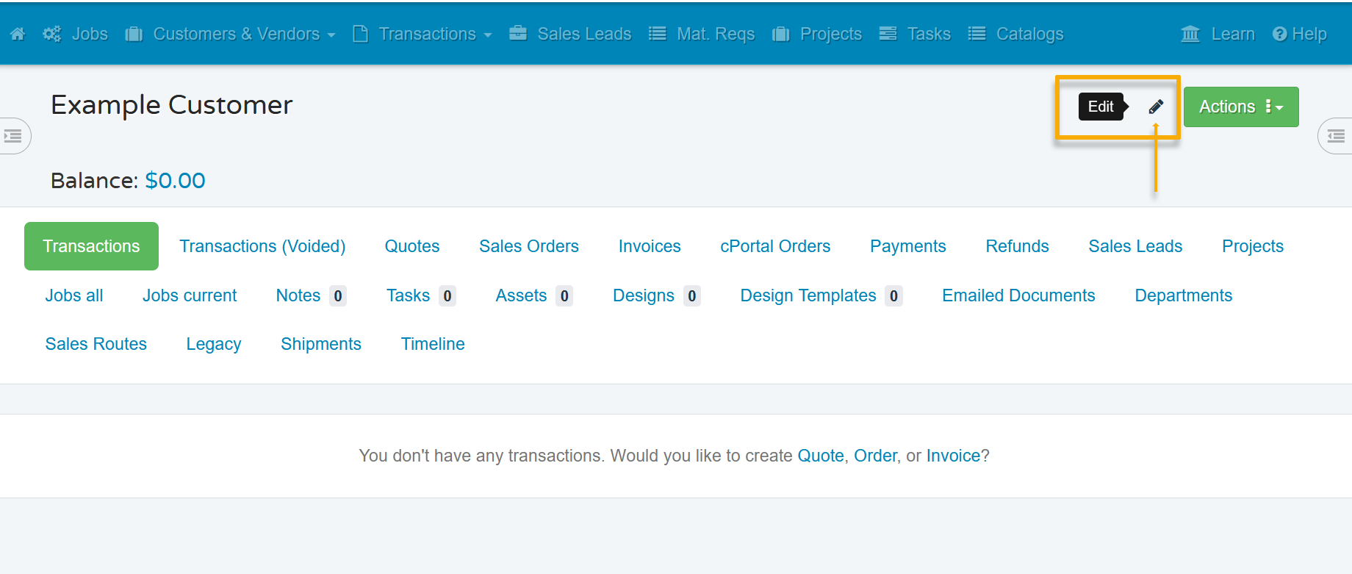Switch to the Design Templates tab
This screenshot has width=1352, height=574.
[821, 295]
